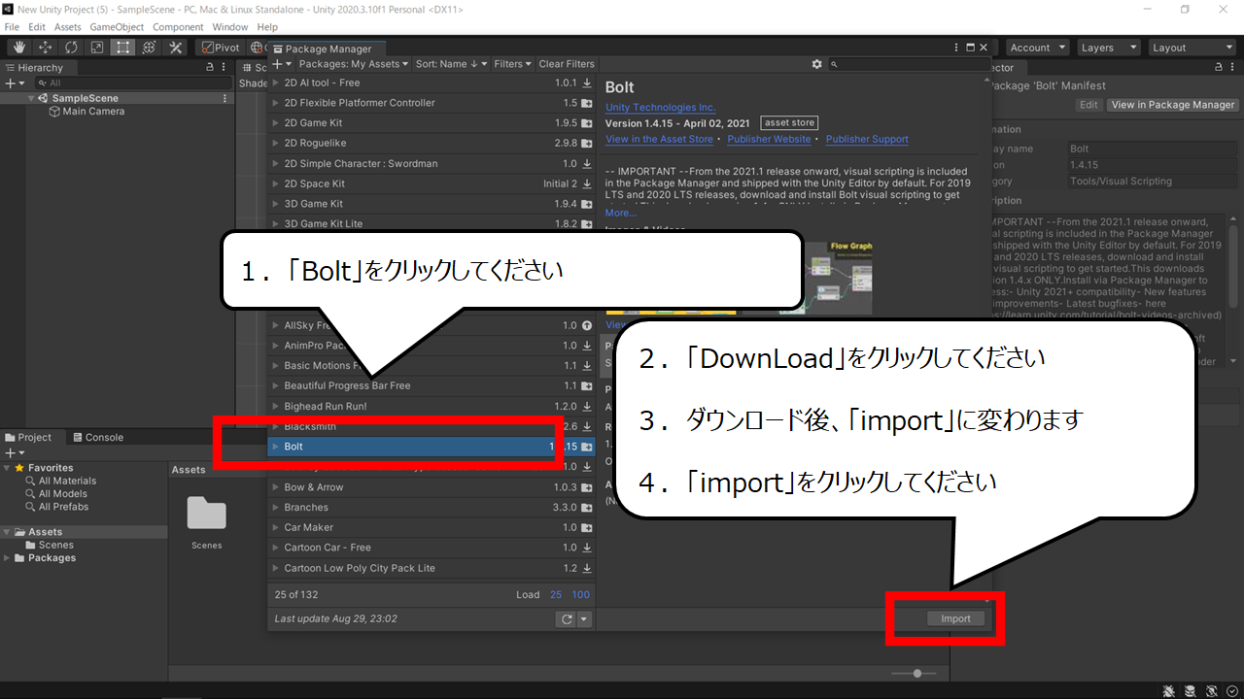The width and height of the screenshot is (1244, 699).
Task: Expand the 2D AI tool - Free package
Action: coord(276,83)
